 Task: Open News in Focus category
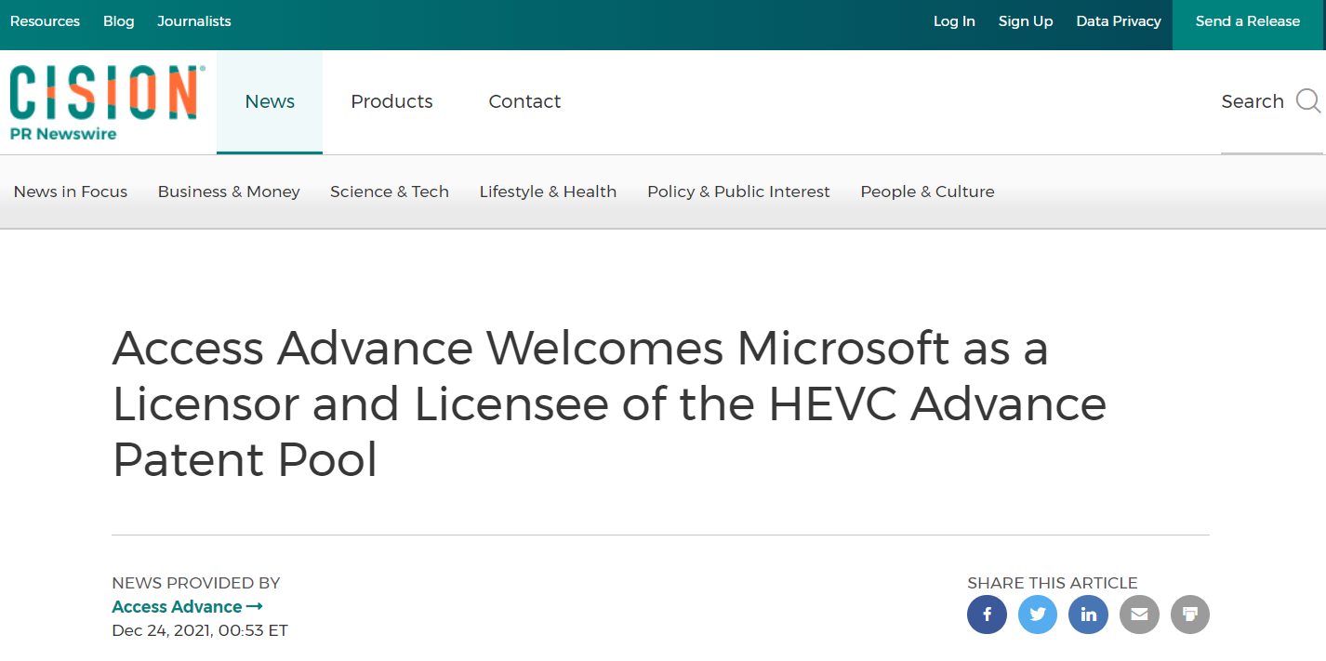tap(71, 192)
